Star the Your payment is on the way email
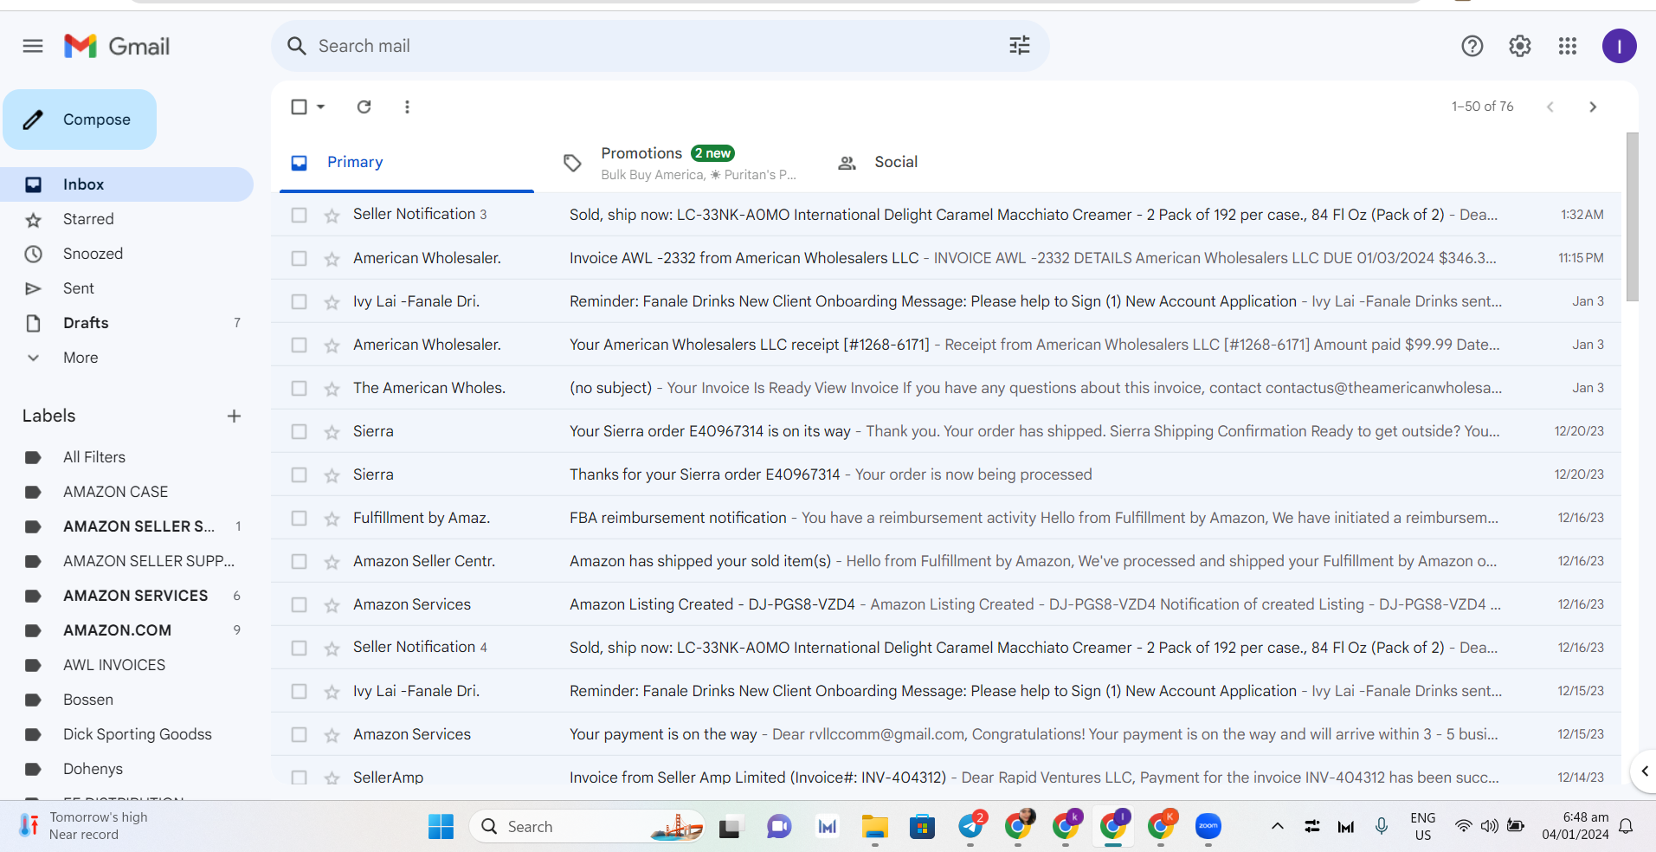Viewport: 1656px width, 852px height. point(332,735)
